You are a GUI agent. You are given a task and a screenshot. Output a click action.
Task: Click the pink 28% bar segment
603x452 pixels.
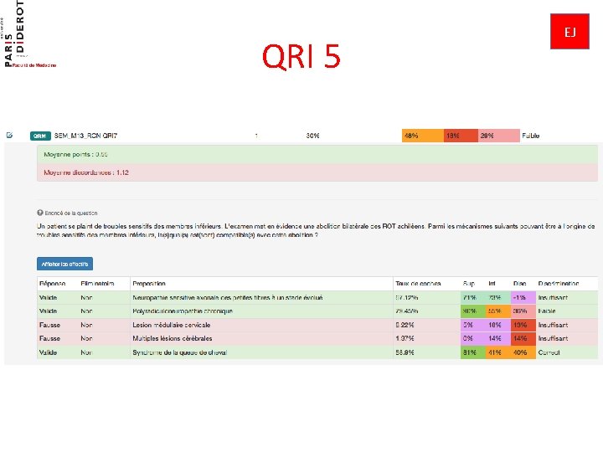click(x=499, y=136)
